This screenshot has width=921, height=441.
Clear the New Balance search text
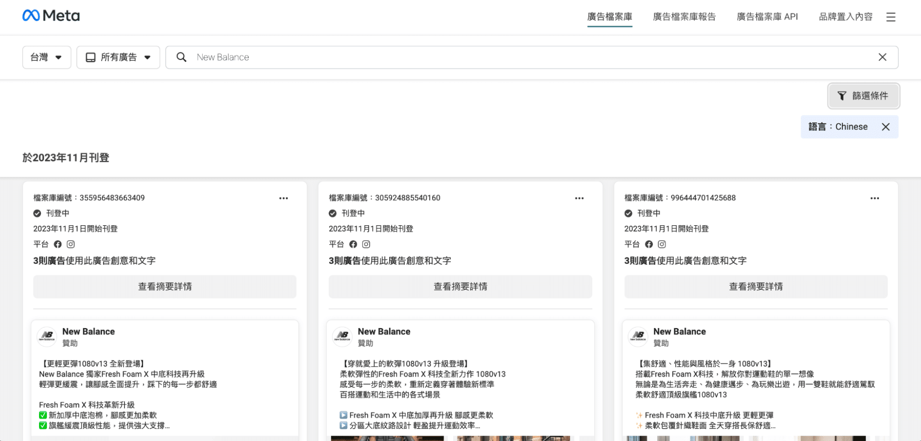pos(882,57)
